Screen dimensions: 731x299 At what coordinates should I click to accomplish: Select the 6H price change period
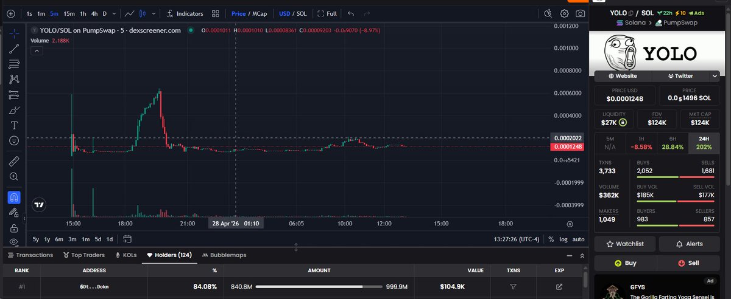(673, 143)
